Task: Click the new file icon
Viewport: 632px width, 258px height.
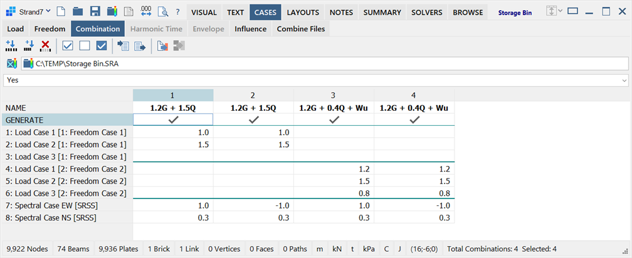Action: [x=60, y=12]
